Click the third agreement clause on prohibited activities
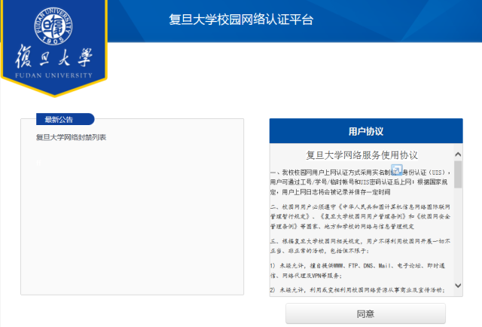 (361, 246)
